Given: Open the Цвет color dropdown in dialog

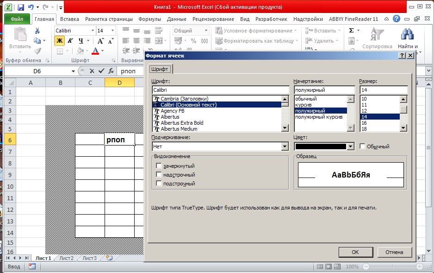Looking at the screenshot, I should click(350, 146).
